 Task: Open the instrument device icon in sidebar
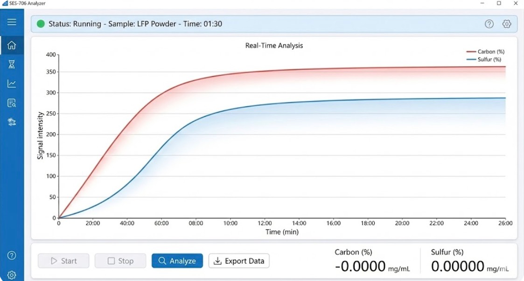click(12, 122)
